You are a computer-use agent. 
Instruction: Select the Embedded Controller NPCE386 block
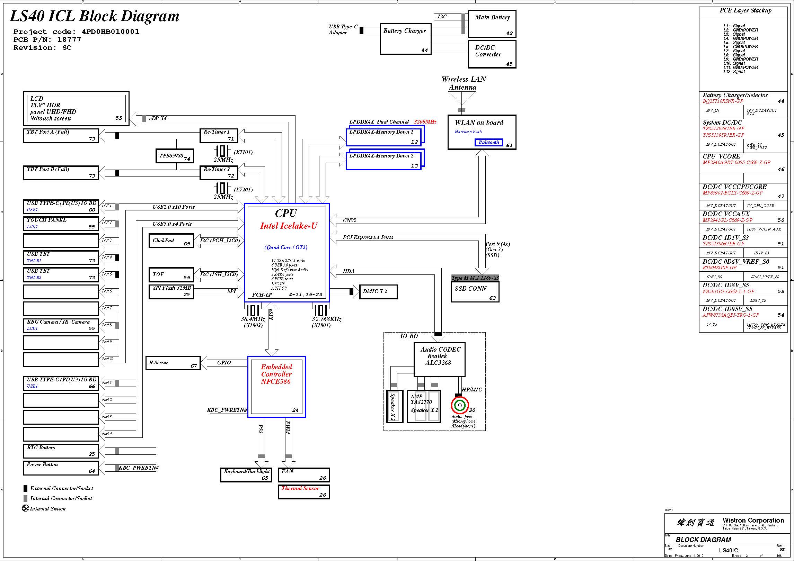[276, 387]
